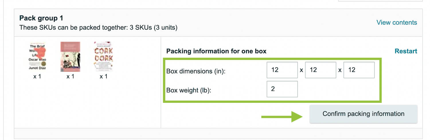Focus the first box dimension field
430x140 pixels.
[282, 70]
